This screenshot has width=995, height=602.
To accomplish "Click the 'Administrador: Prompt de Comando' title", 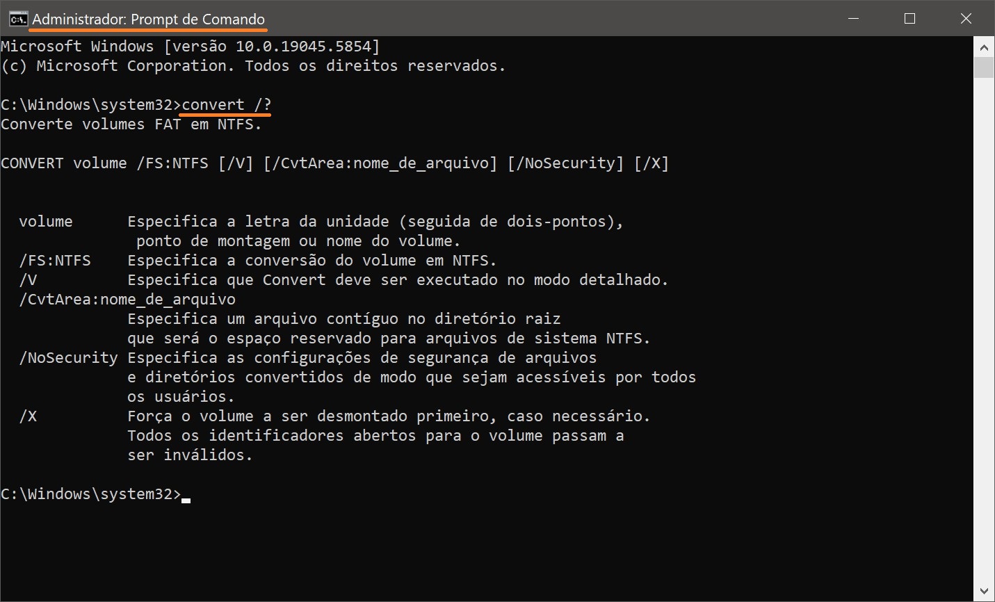I will pos(148,19).
